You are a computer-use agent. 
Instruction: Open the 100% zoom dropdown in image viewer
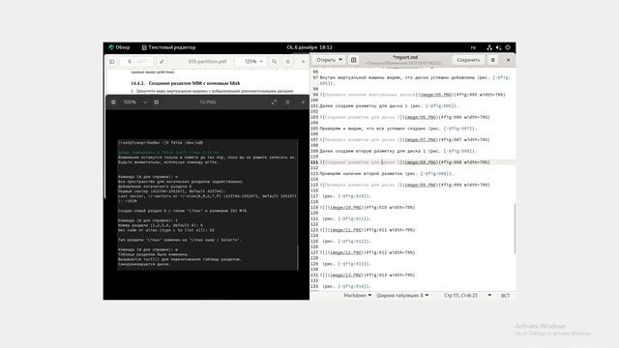(135, 102)
